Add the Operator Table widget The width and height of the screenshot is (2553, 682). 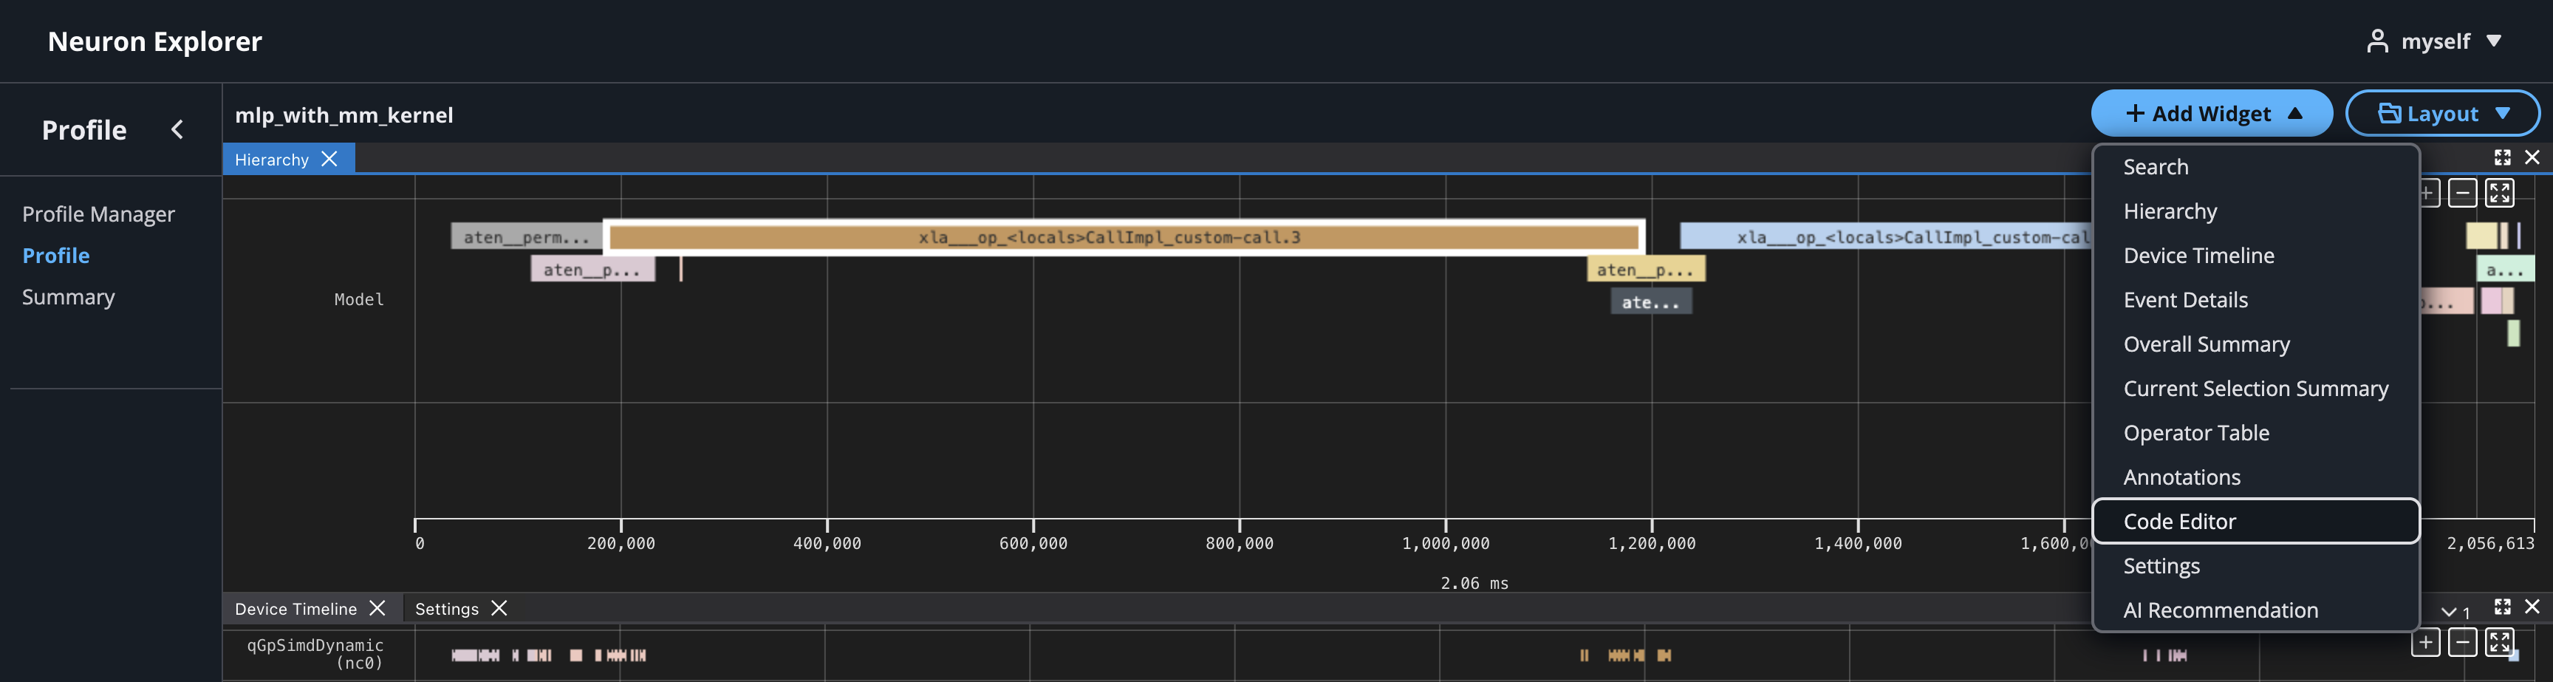pyautogui.click(x=2197, y=432)
